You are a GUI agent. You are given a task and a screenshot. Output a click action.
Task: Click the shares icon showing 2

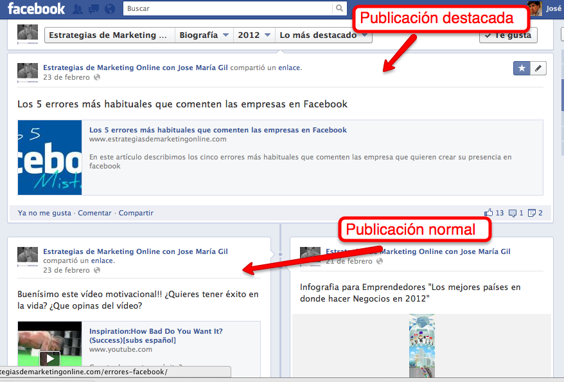532,213
